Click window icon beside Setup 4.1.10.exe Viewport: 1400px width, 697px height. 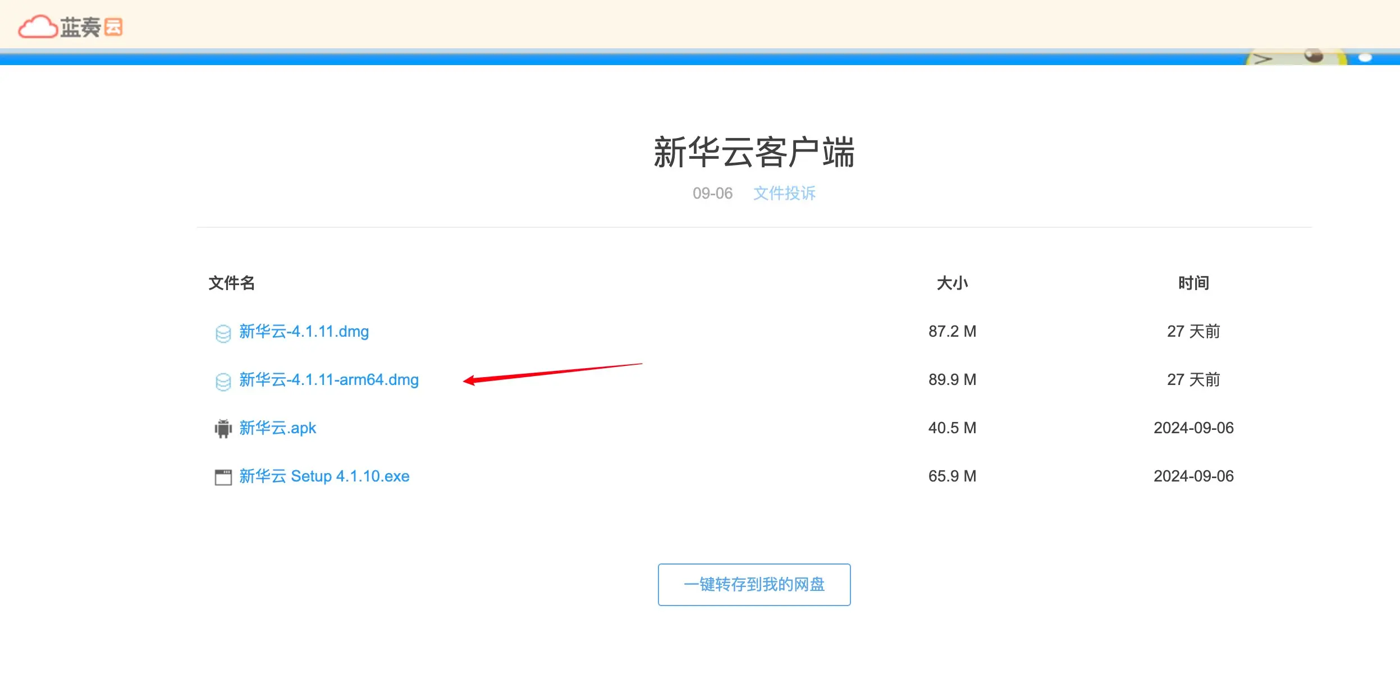pyautogui.click(x=223, y=477)
